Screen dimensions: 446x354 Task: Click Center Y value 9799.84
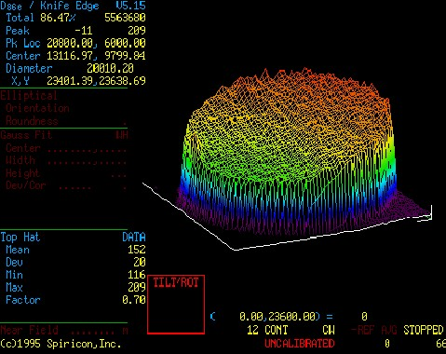pos(125,56)
